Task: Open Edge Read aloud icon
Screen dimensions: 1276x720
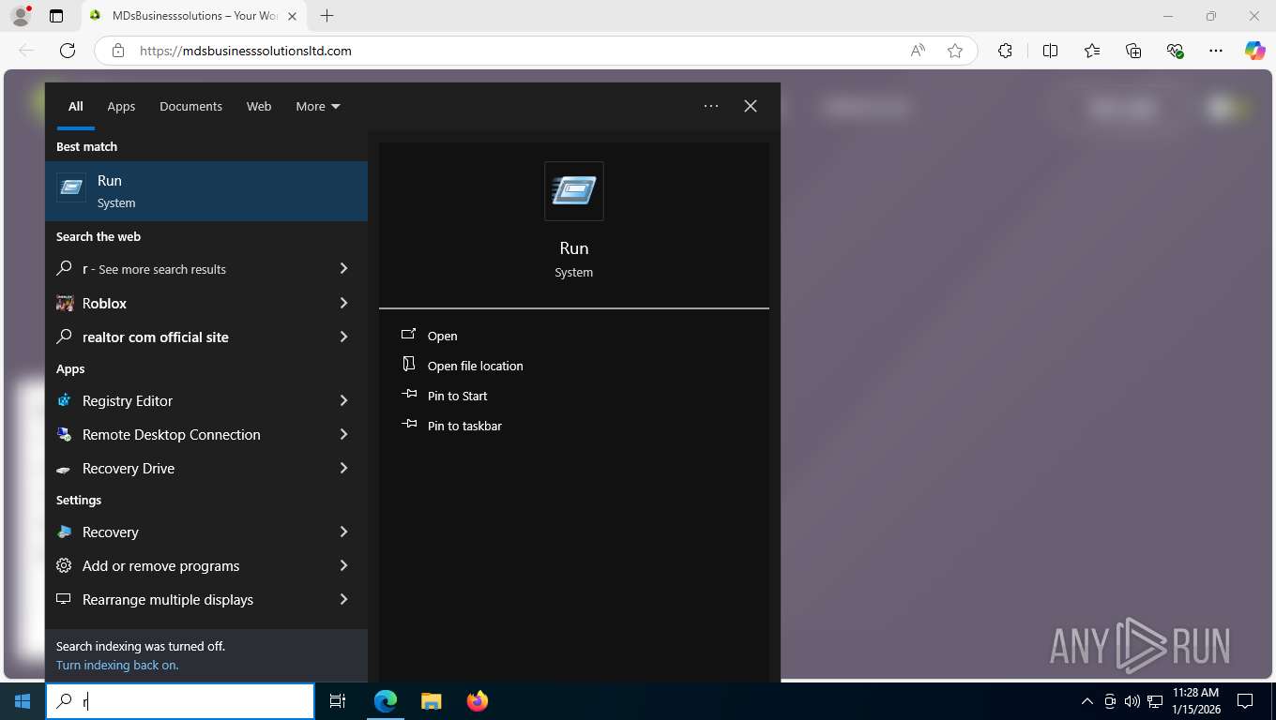Action: [918, 51]
